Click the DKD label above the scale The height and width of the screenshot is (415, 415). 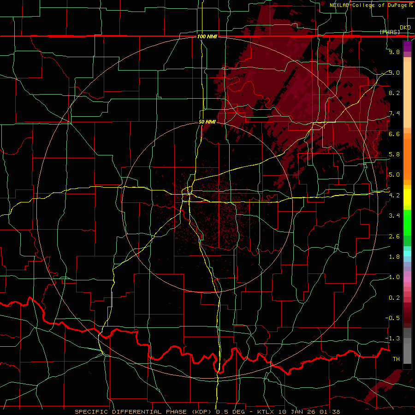(x=405, y=28)
